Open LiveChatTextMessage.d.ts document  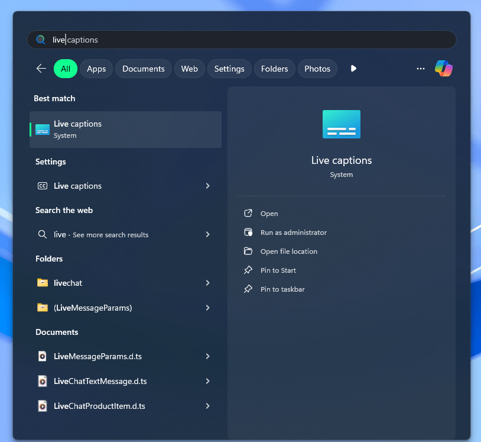coord(125,381)
